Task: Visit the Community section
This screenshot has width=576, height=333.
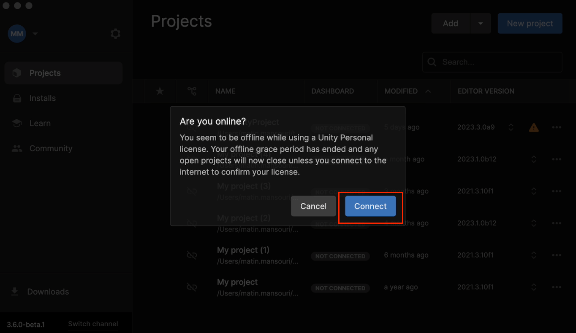Action: [51, 148]
